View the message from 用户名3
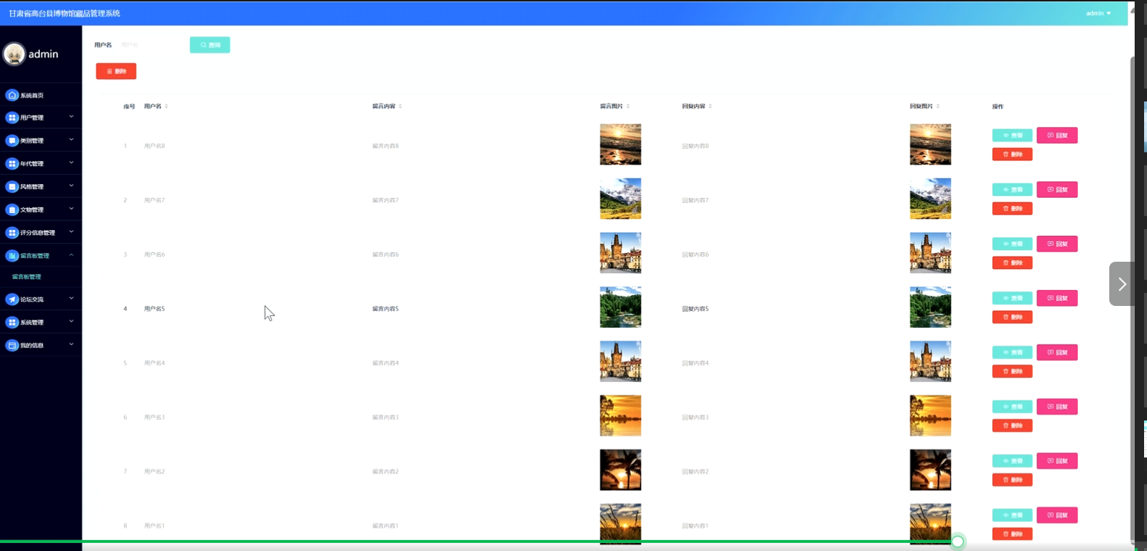 click(1012, 407)
